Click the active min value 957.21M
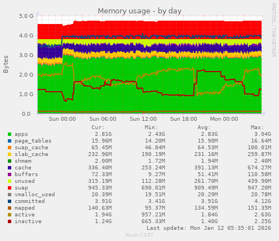Image resolution: width=279 pixels, height=241 pixels. (153, 215)
